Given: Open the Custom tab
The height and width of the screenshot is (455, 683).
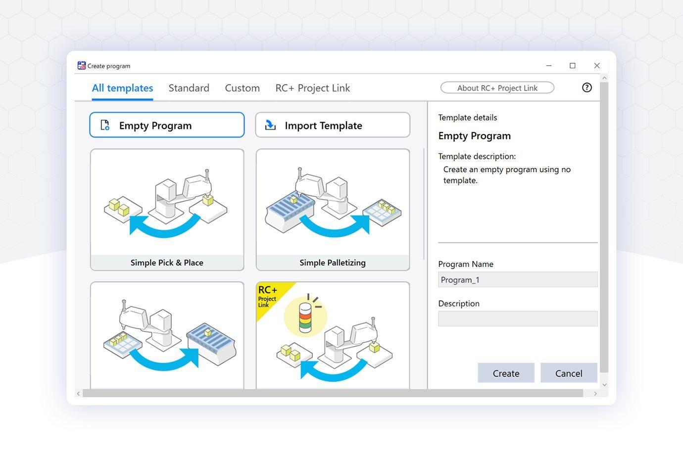Looking at the screenshot, I should click(x=242, y=88).
